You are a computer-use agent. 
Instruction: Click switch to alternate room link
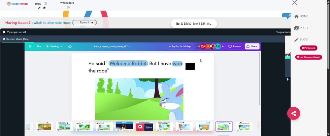pyautogui.click(x=51, y=23)
